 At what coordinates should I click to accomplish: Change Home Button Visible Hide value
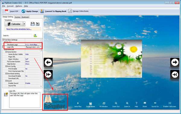(33, 54)
